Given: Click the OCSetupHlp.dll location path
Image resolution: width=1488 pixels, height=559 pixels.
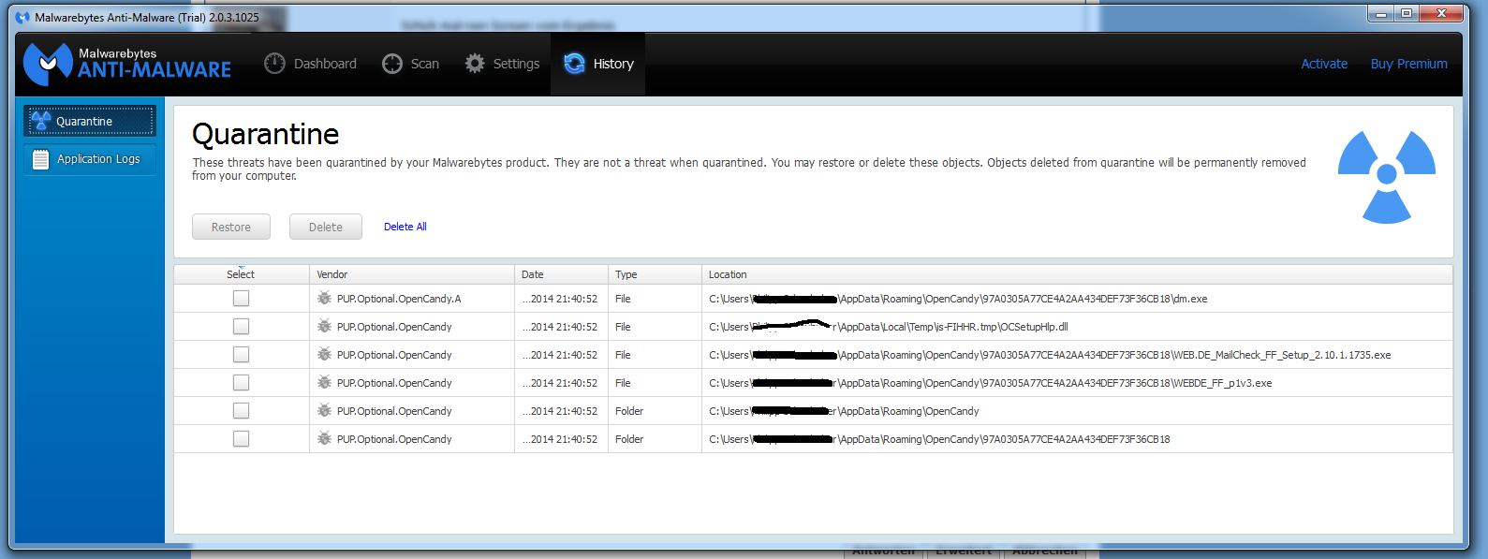Looking at the screenshot, I should [888, 327].
